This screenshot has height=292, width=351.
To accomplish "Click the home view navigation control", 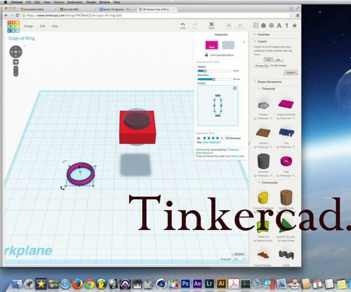I will [x=16, y=52].
